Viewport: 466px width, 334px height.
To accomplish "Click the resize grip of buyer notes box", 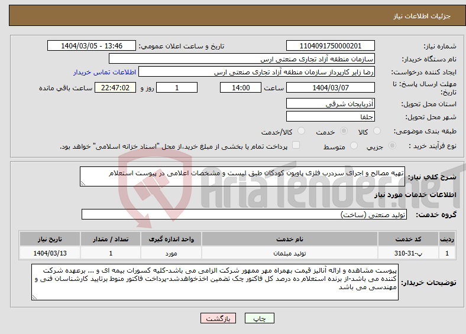I will 34,297.
